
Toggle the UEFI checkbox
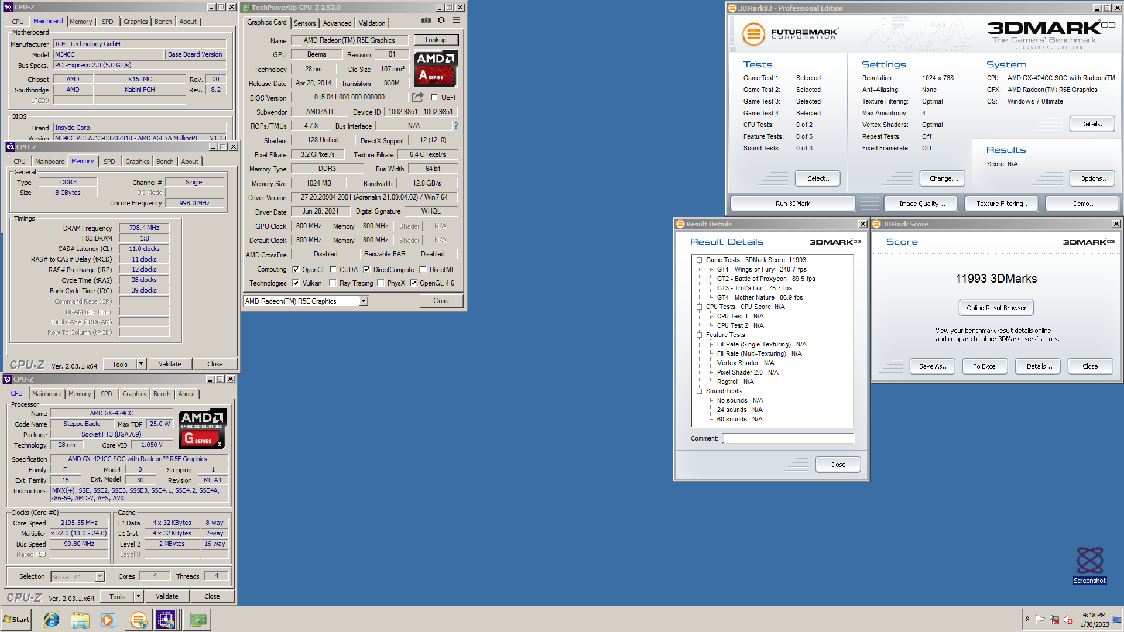(x=434, y=98)
